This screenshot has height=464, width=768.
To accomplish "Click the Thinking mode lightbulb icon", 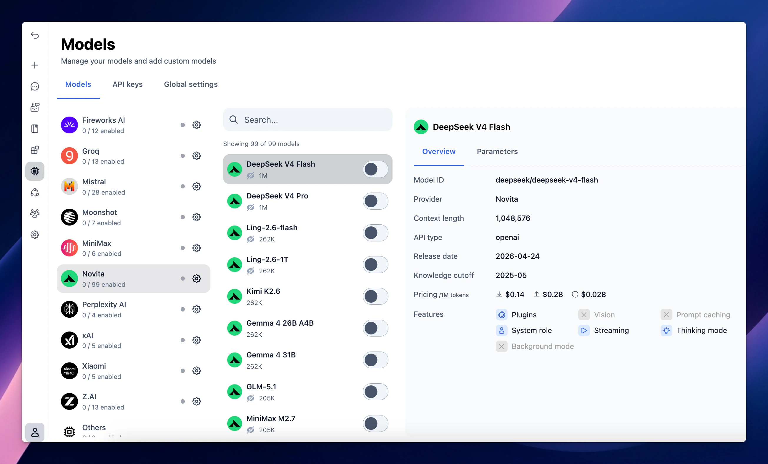I will pos(666,331).
